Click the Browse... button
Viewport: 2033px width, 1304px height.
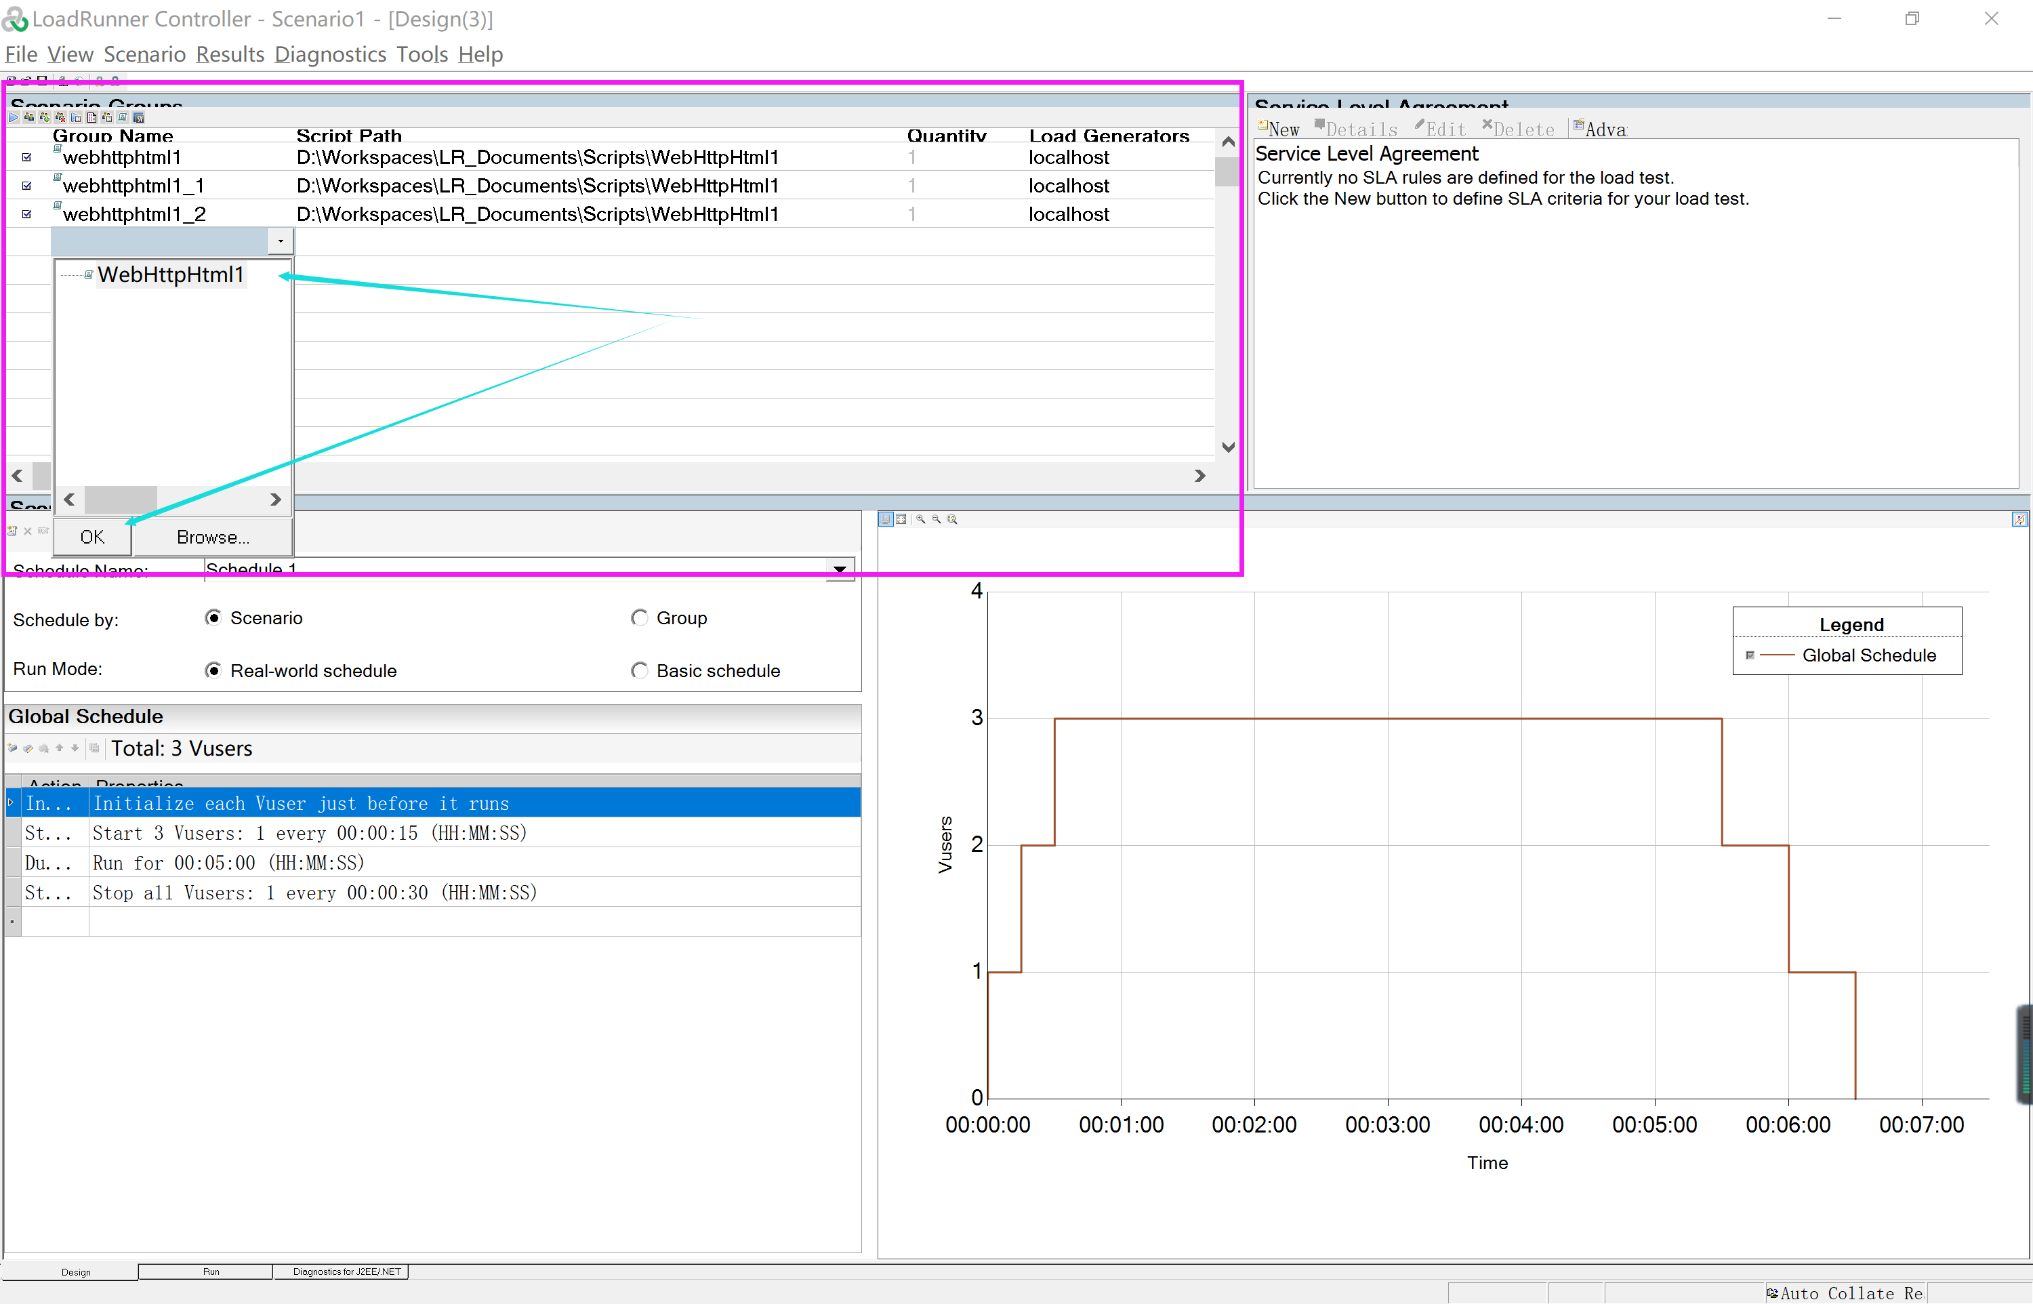click(x=212, y=537)
